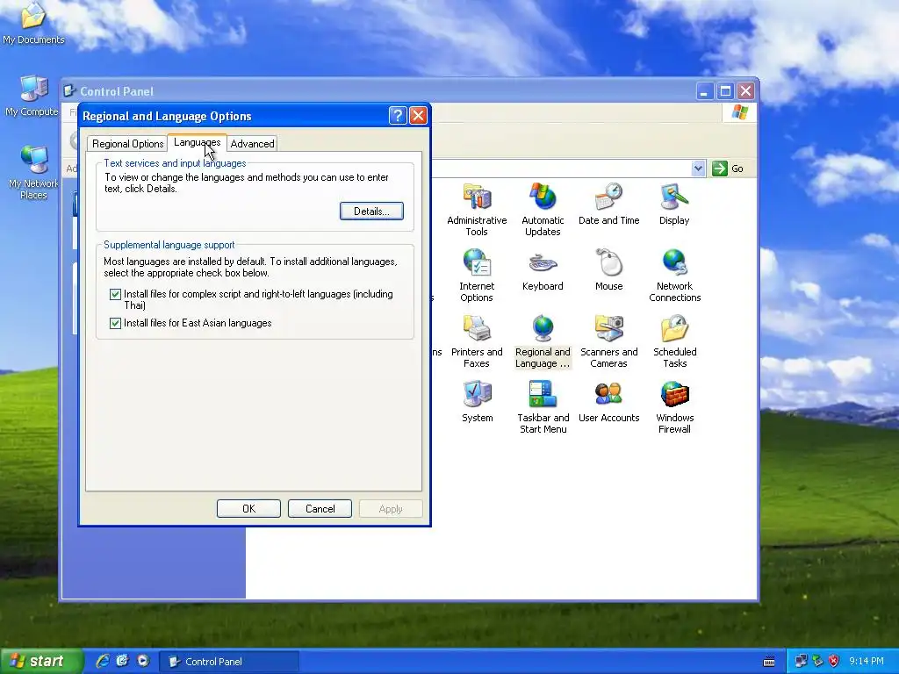Launch Windows Media Player from Quick Launch
899x674 pixels.
click(143, 661)
